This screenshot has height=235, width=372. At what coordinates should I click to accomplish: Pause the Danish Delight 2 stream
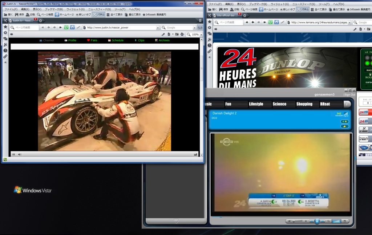click(317, 221)
